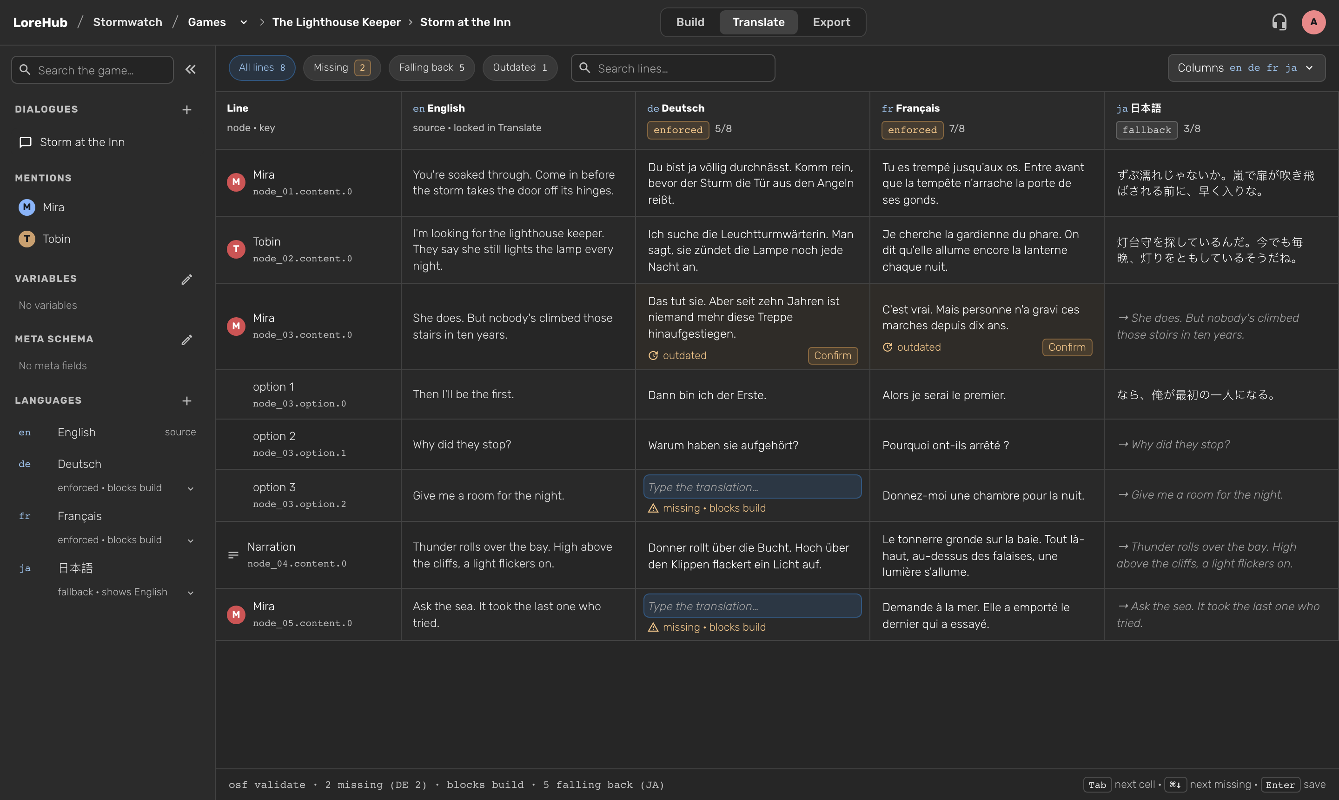
Task: Focus the Search lines field
Action: 673,68
